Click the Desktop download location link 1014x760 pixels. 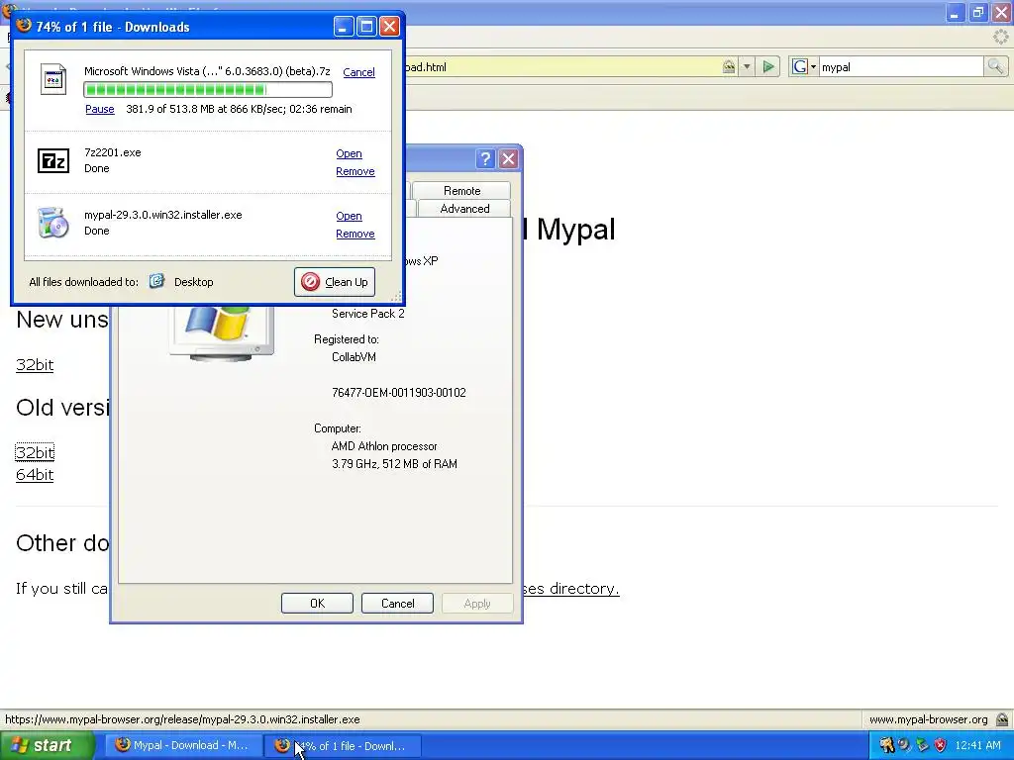click(x=193, y=282)
